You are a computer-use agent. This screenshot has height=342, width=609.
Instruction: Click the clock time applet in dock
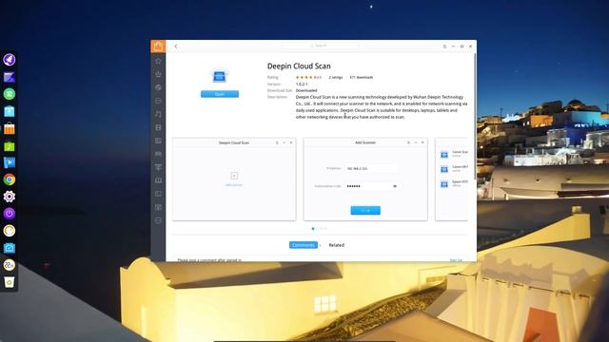pyautogui.click(x=10, y=265)
